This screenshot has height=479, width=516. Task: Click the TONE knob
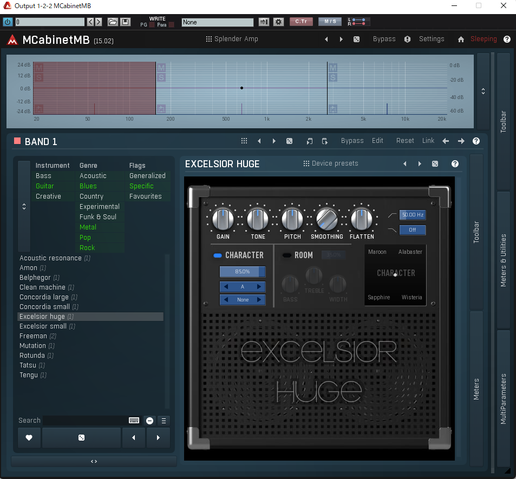point(258,219)
